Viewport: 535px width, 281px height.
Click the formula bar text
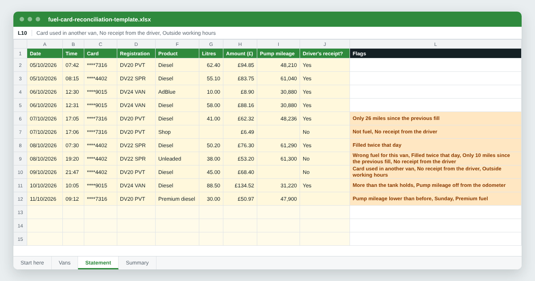[x=126, y=33]
